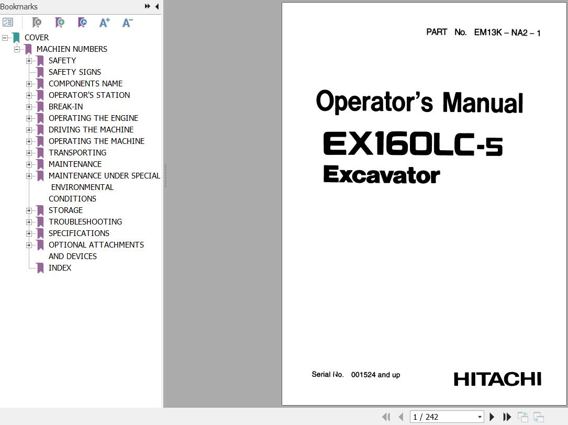Click the PART No. EM13K-NA2-1 text
The height and width of the screenshot is (425, 568).
[x=483, y=32]
